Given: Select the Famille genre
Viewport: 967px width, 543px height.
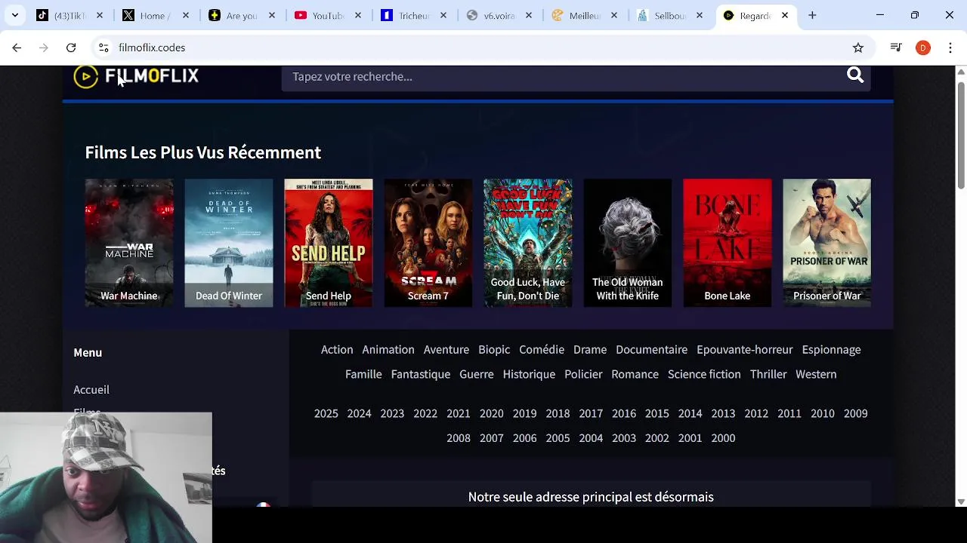Looking at the screenshot, I should click(x=363, y=374).
